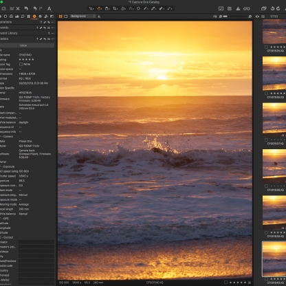The image size is (286, 286).
Task: Select the Draw Mask brush tool
Action: (146, 9)
